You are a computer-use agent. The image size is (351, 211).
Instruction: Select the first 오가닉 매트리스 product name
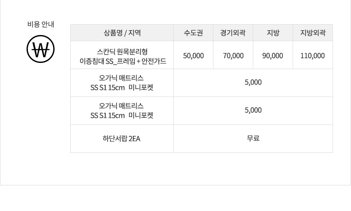point(121,78)
